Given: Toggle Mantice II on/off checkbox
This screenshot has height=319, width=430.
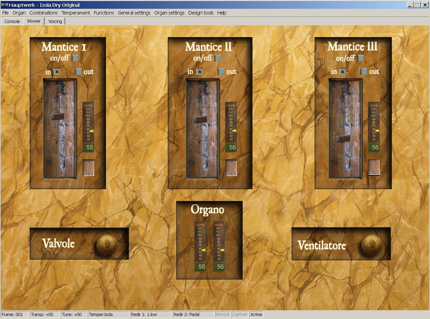Looking at the screenshot, I should (218, 58).
